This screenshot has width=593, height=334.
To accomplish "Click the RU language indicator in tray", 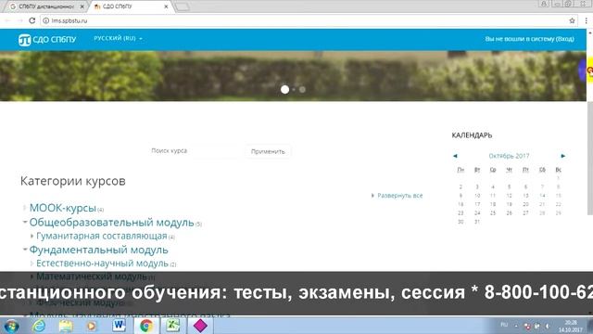I will click(504, 325).
